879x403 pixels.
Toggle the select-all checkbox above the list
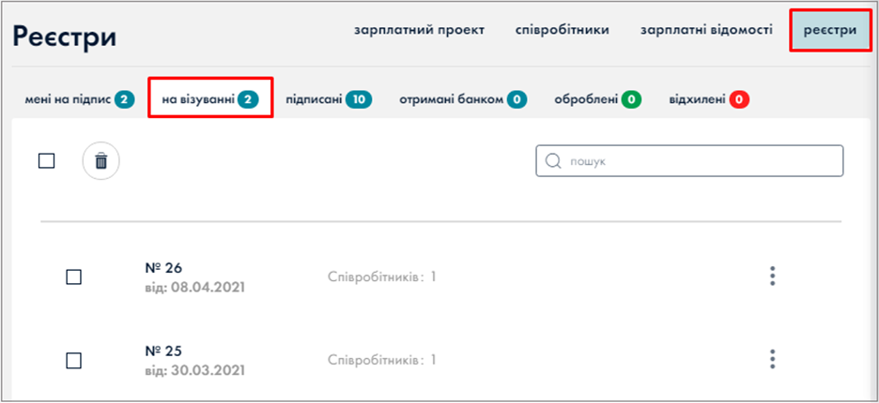click(47, 161)
